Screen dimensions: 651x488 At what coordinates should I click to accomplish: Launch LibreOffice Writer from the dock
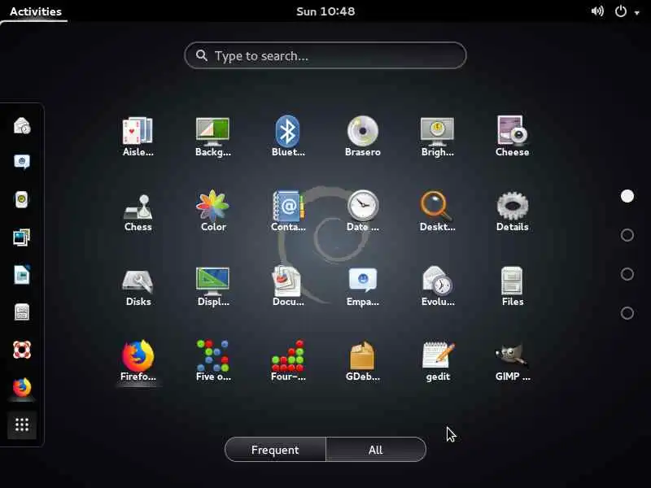coord(22,275)
